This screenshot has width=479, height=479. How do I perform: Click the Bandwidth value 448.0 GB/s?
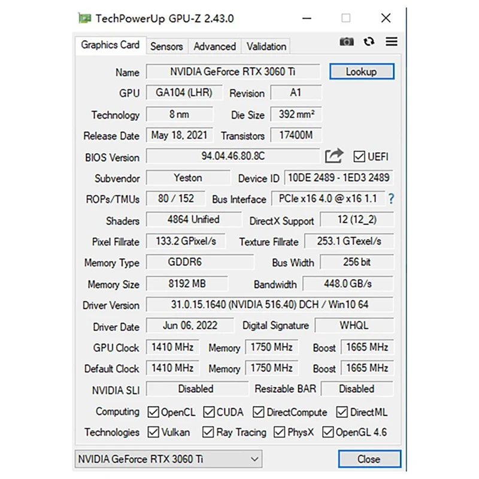(348, 283)
